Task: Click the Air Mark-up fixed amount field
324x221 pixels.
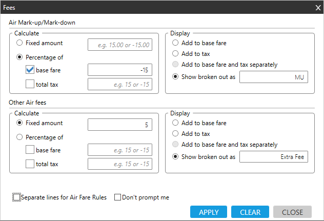Action: [120, 45]
